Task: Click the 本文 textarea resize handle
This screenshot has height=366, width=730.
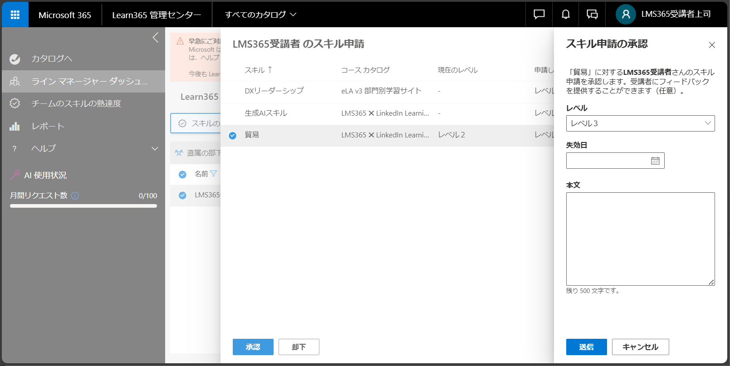Action: click(711, 282)
